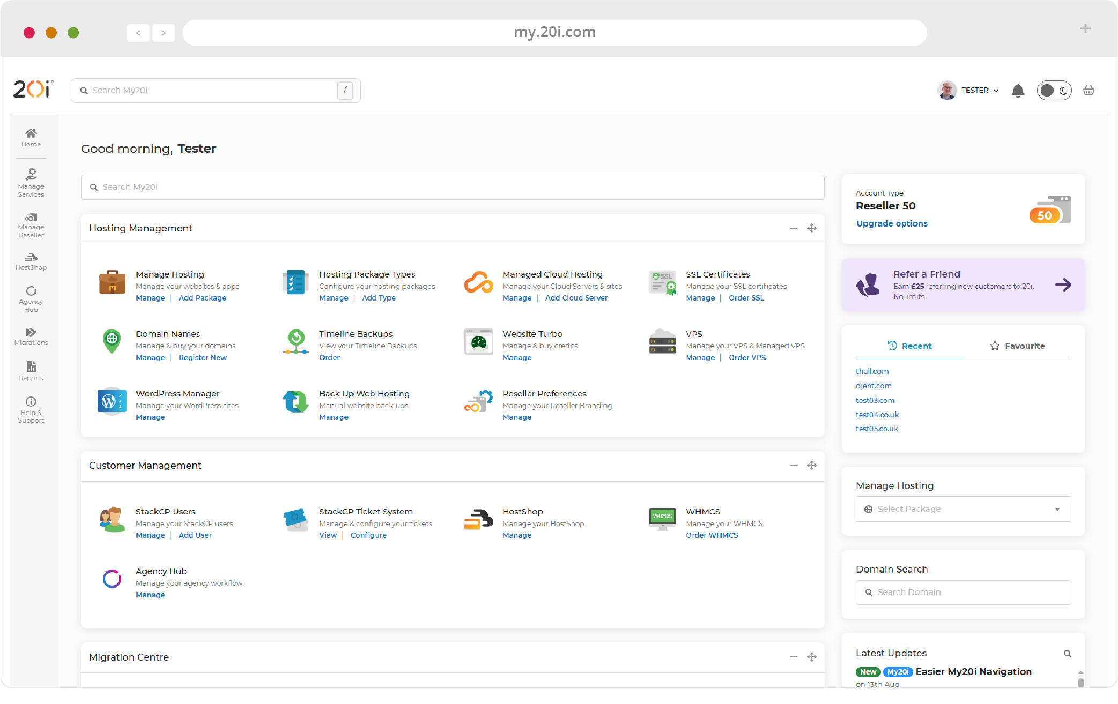Click Add Package link

point(202,298)
